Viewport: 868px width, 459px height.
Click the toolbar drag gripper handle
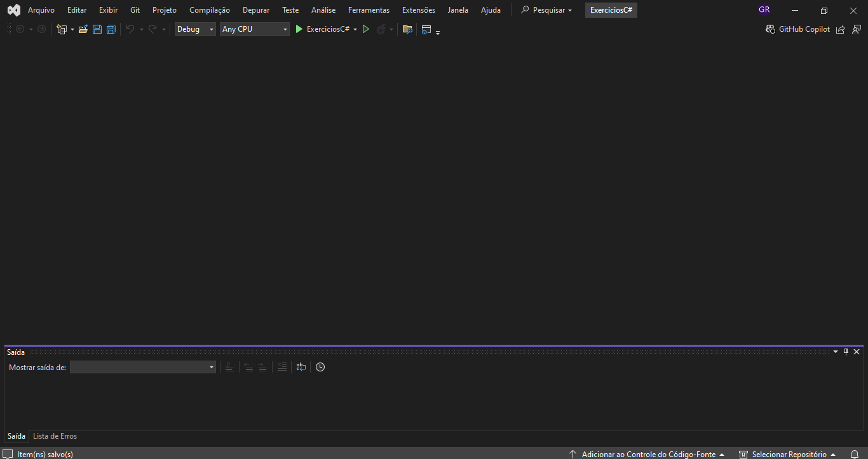8,29
